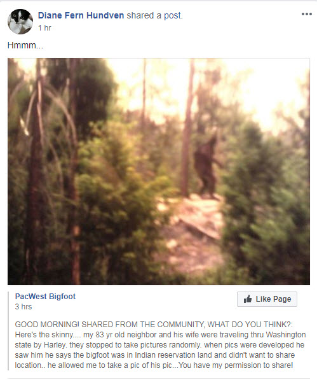Click 'You have my permission to share!' text
Screen dimensions: 317x380
click(x=236, y=365)
